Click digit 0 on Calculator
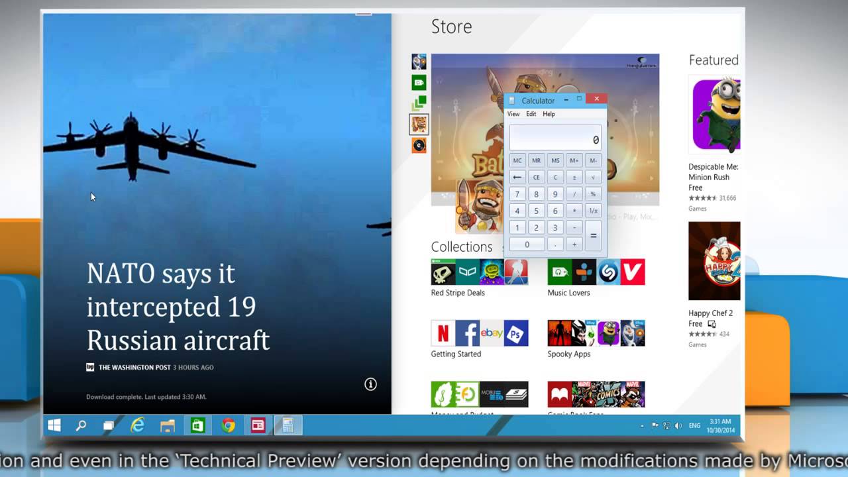The width and height of the screenshot is (848, 477). (x=527, y=244)
